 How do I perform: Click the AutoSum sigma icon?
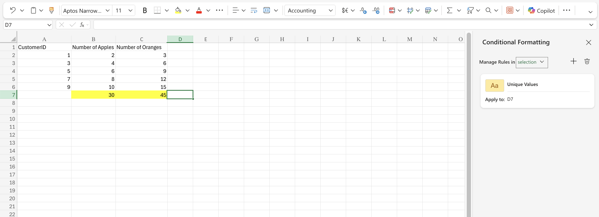(x=449, y=10)
